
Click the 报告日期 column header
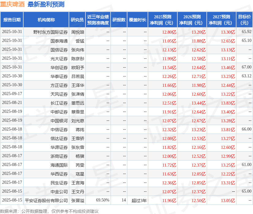point(12,19)
